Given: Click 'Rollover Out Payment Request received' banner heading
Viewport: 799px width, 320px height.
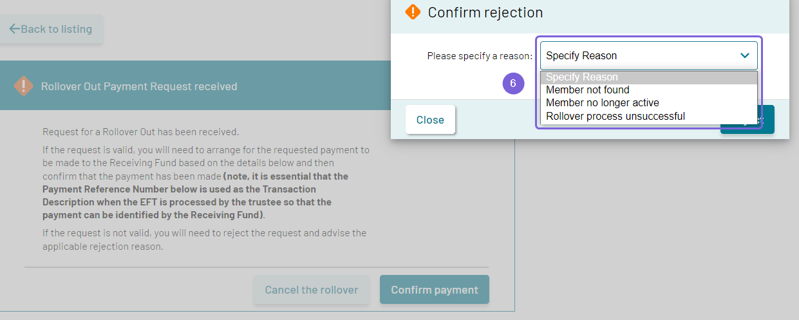Looking at the screenshot, I should pos(139,86).
